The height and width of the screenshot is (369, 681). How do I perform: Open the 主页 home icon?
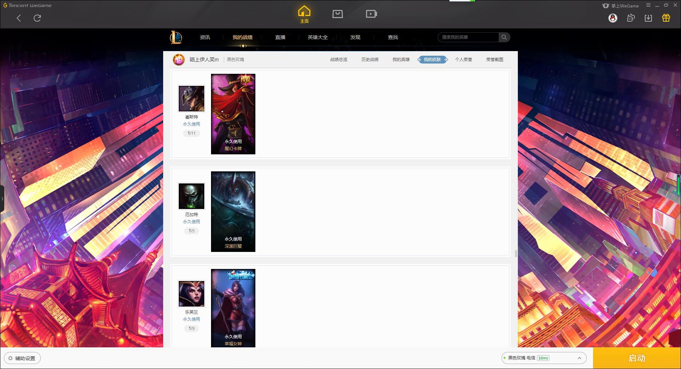pyautogui.click(x=304, y=14)
